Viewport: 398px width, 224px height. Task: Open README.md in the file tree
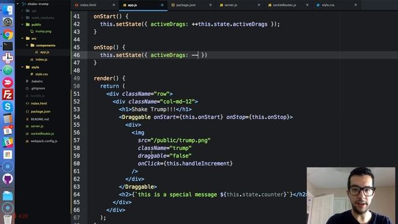click(x=40, y=119)
